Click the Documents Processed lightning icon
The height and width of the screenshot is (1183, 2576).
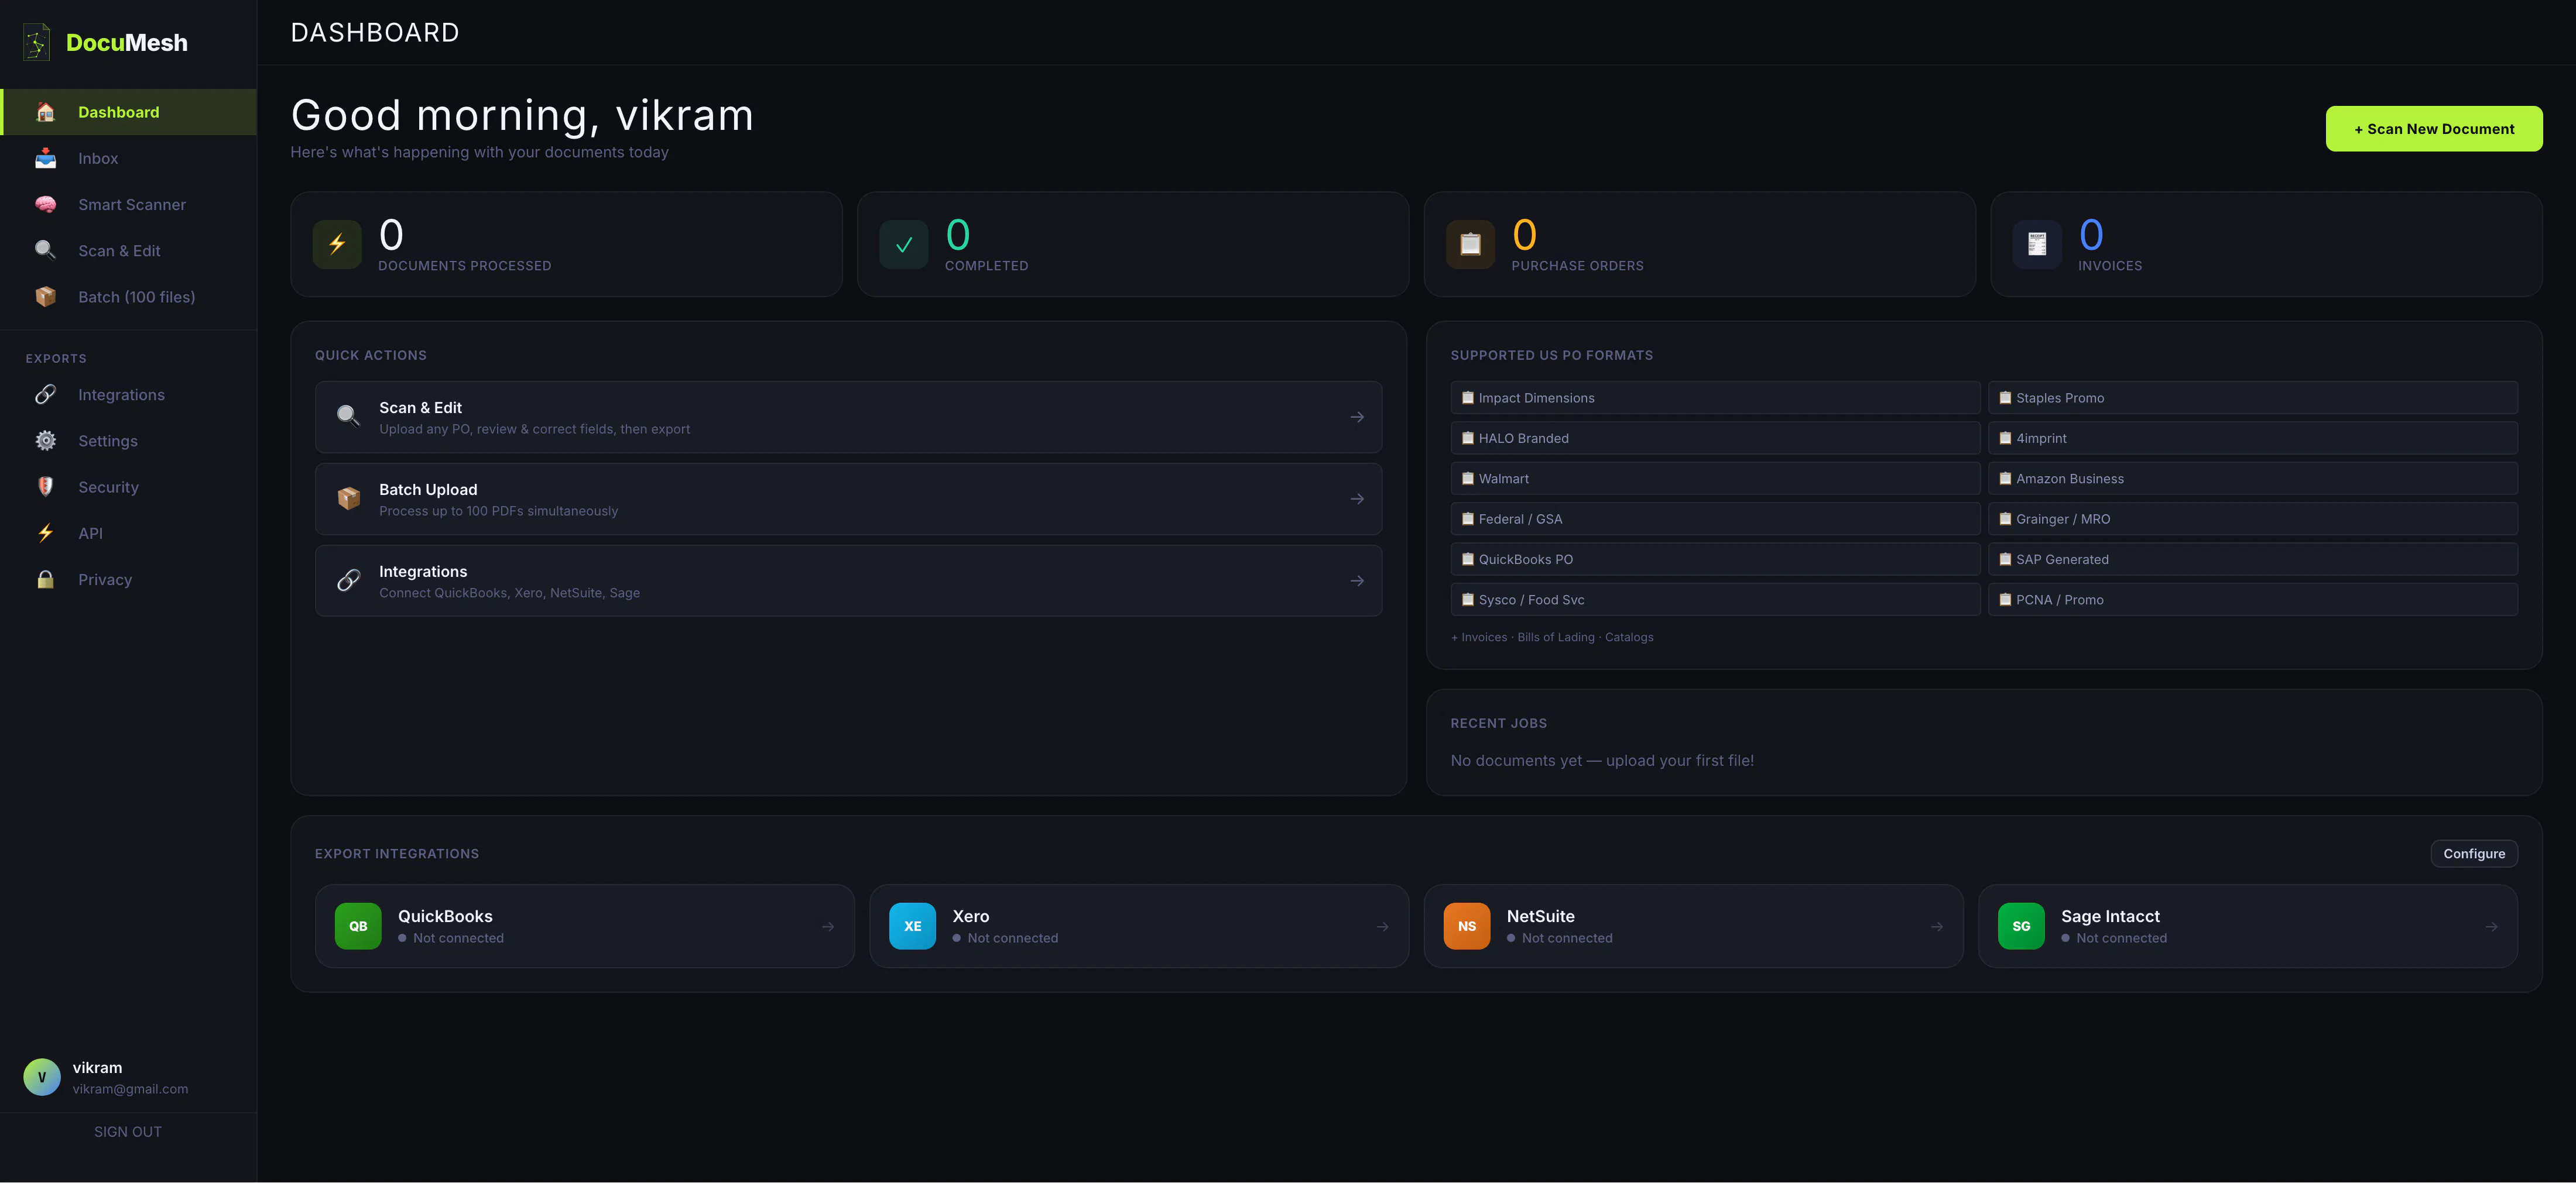[337, 244]
